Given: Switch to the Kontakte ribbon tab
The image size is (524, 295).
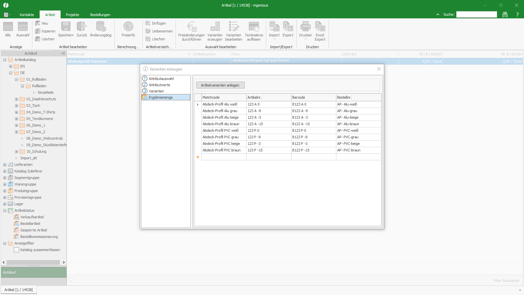Looking at the screenshot, I should pyautogui.click(x=27, y=15).
